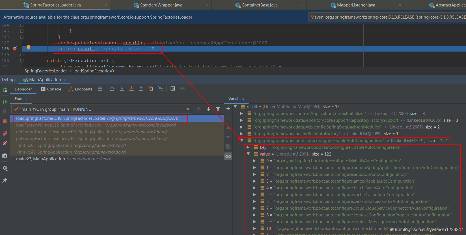
Task: Toggle breakpoint on line 148
Action: pos(15,49)
